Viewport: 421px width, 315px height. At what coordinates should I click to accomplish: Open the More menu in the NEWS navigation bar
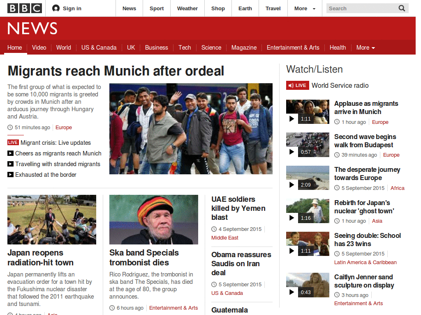pyautogui.click(x=365, y=48)
